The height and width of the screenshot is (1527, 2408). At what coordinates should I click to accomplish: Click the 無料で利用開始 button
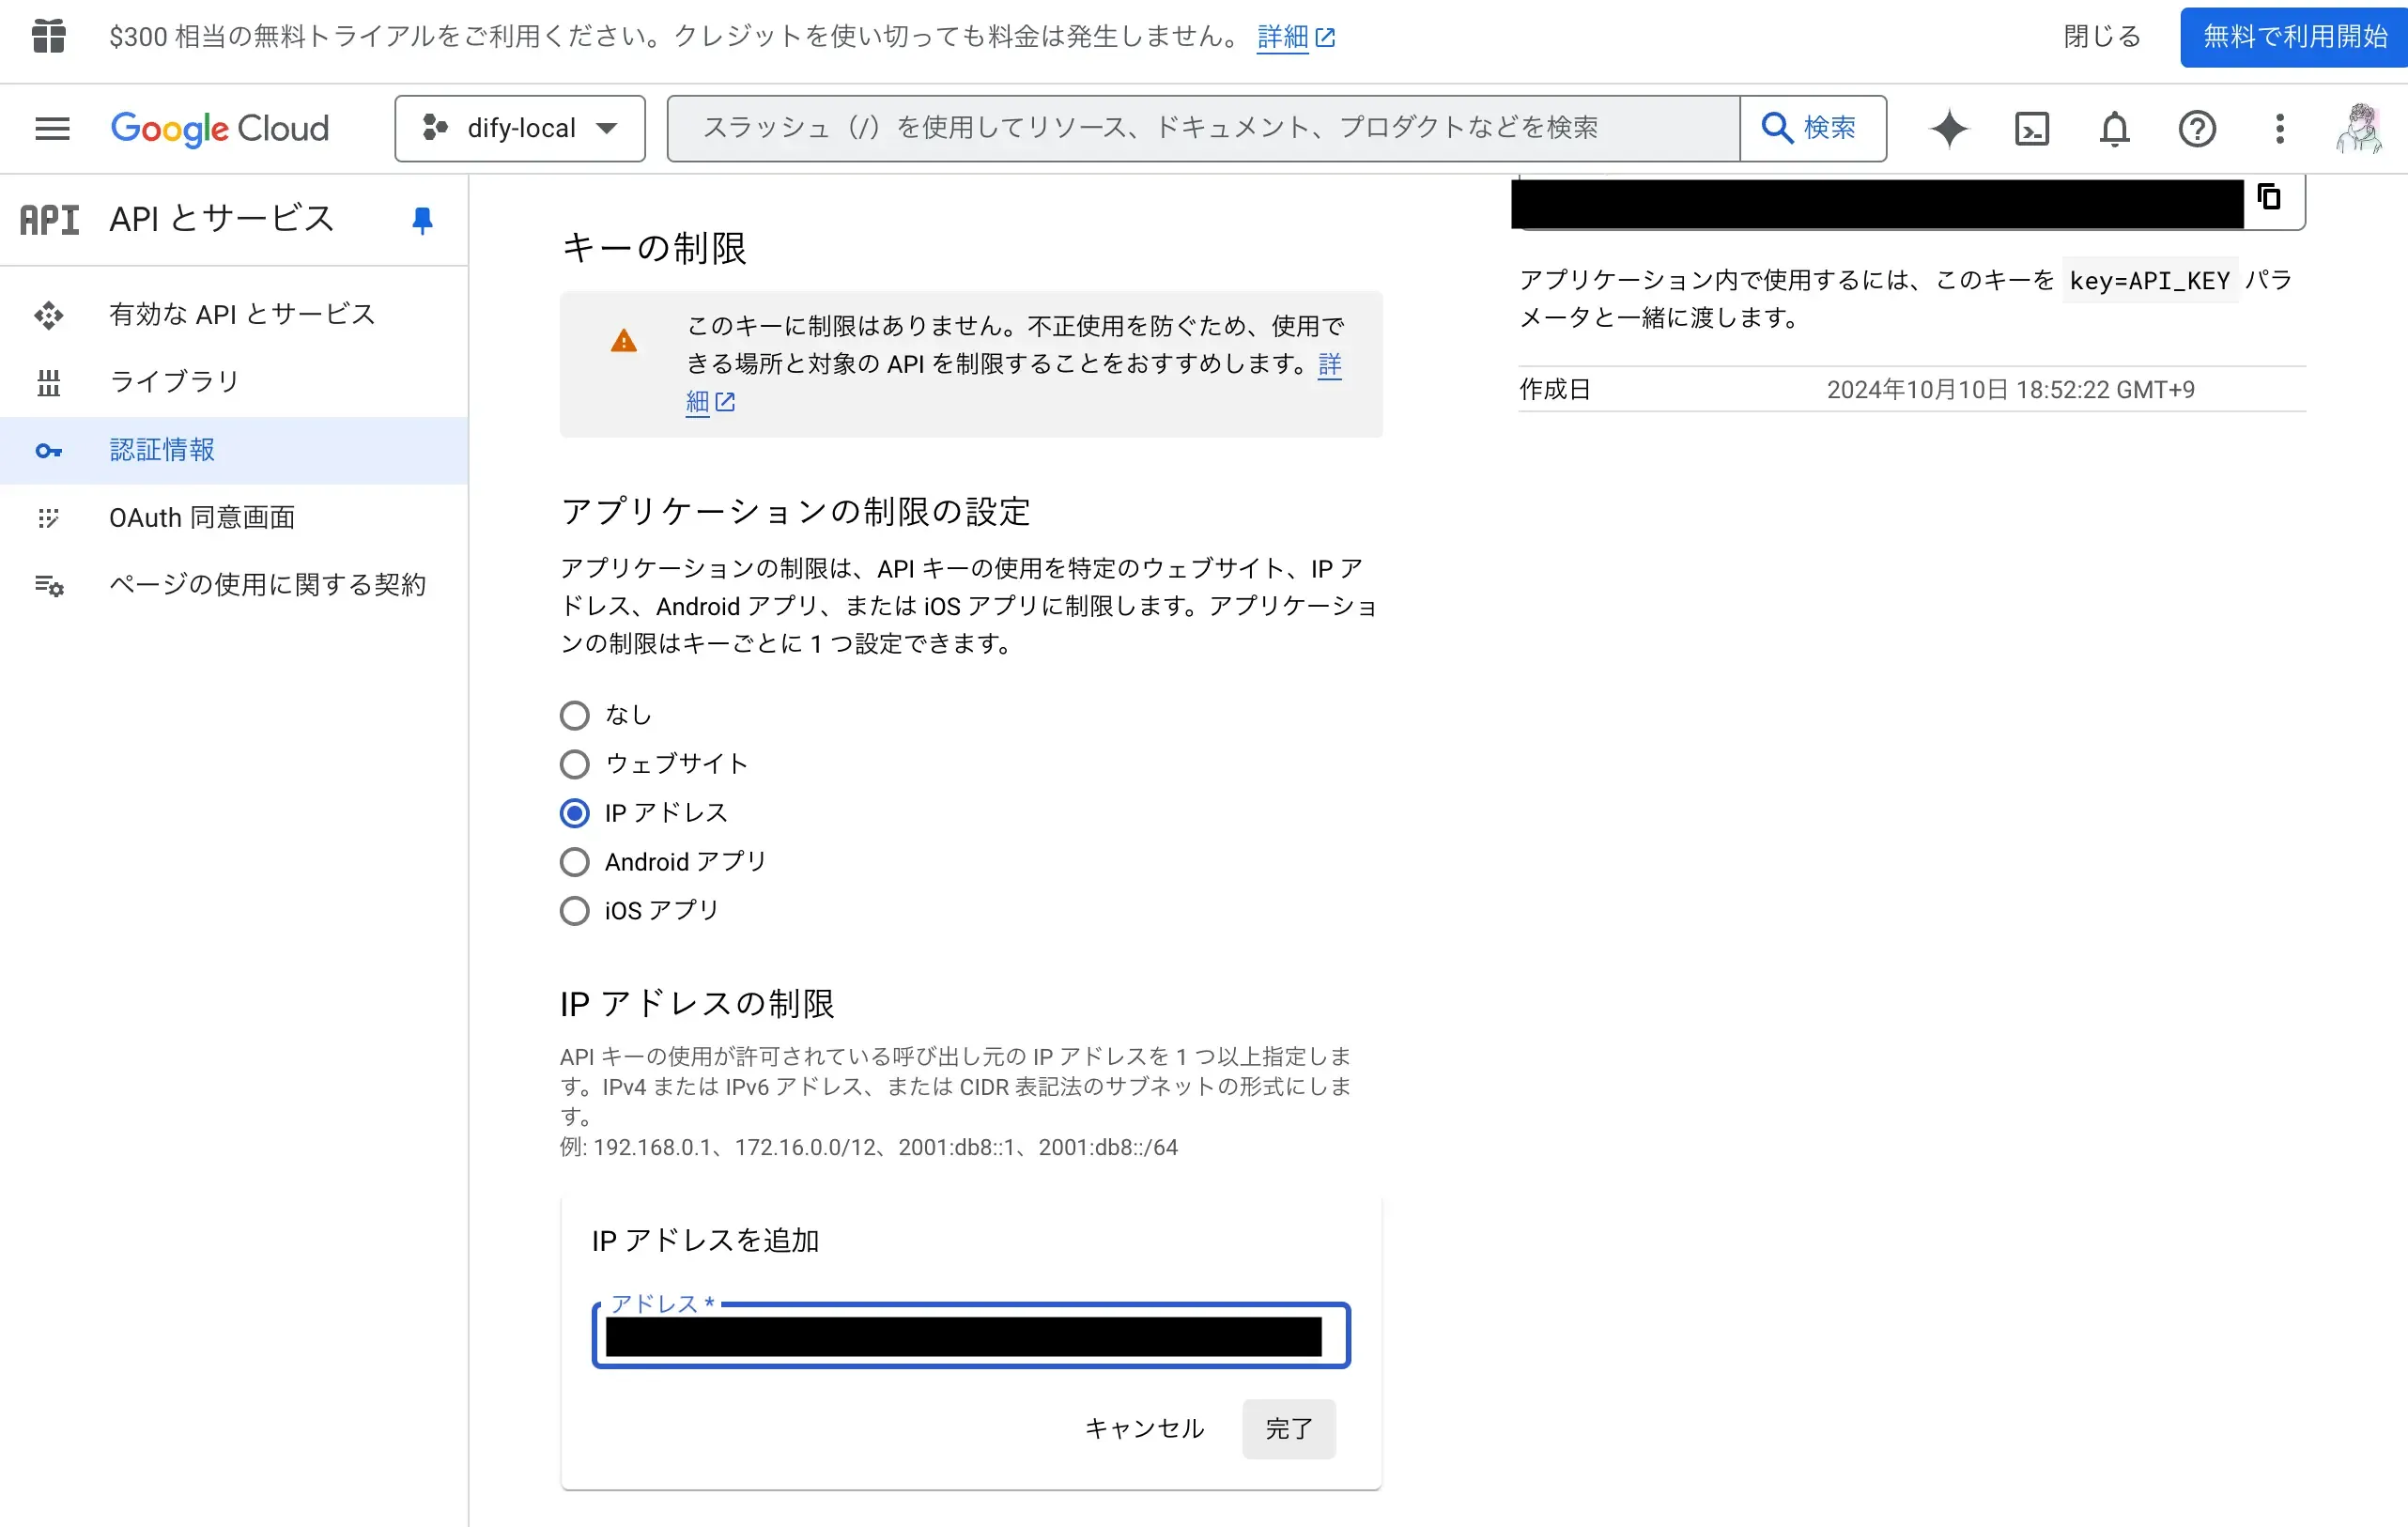coord(2295,37)
